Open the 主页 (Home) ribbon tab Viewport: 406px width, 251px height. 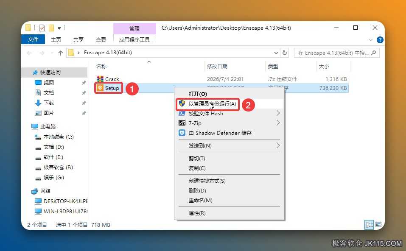click(56, 39)
